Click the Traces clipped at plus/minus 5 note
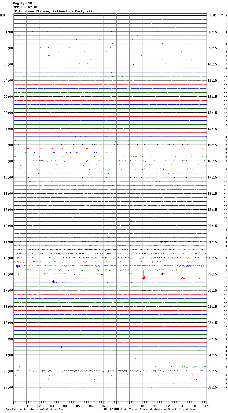 click(x=162, y=409)
